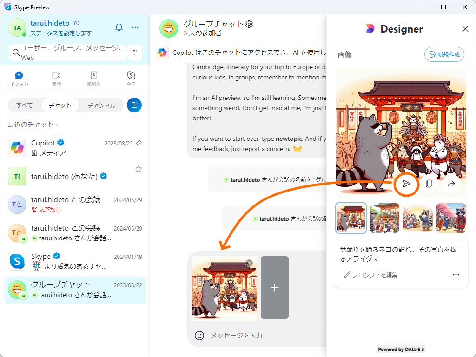
Task: Select the second image thumbnail with the green roof
Action: click(x=384, y=218)
